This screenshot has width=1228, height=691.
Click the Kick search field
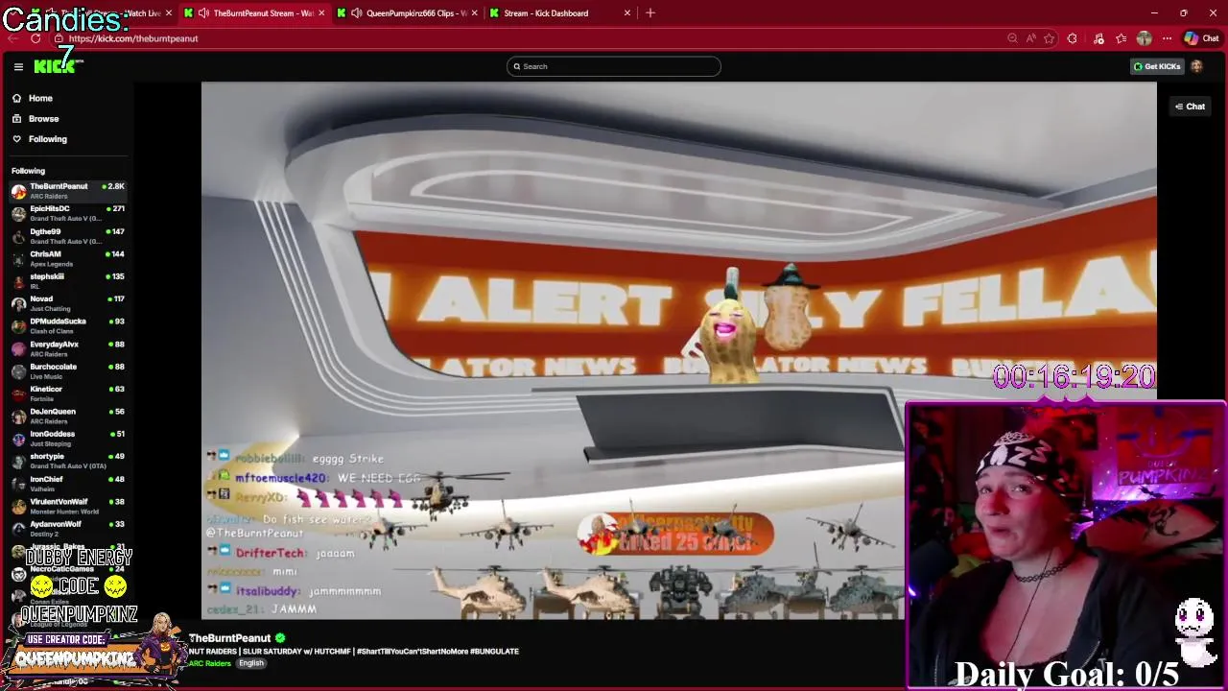point(614,66)
